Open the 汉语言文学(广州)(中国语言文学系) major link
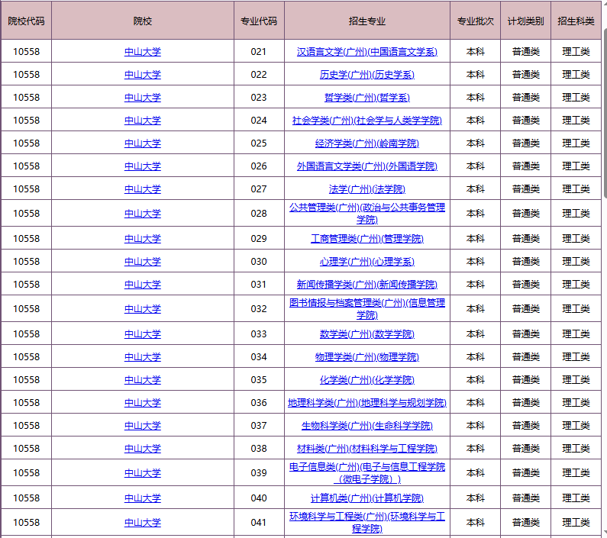 (x=367, y=52)
